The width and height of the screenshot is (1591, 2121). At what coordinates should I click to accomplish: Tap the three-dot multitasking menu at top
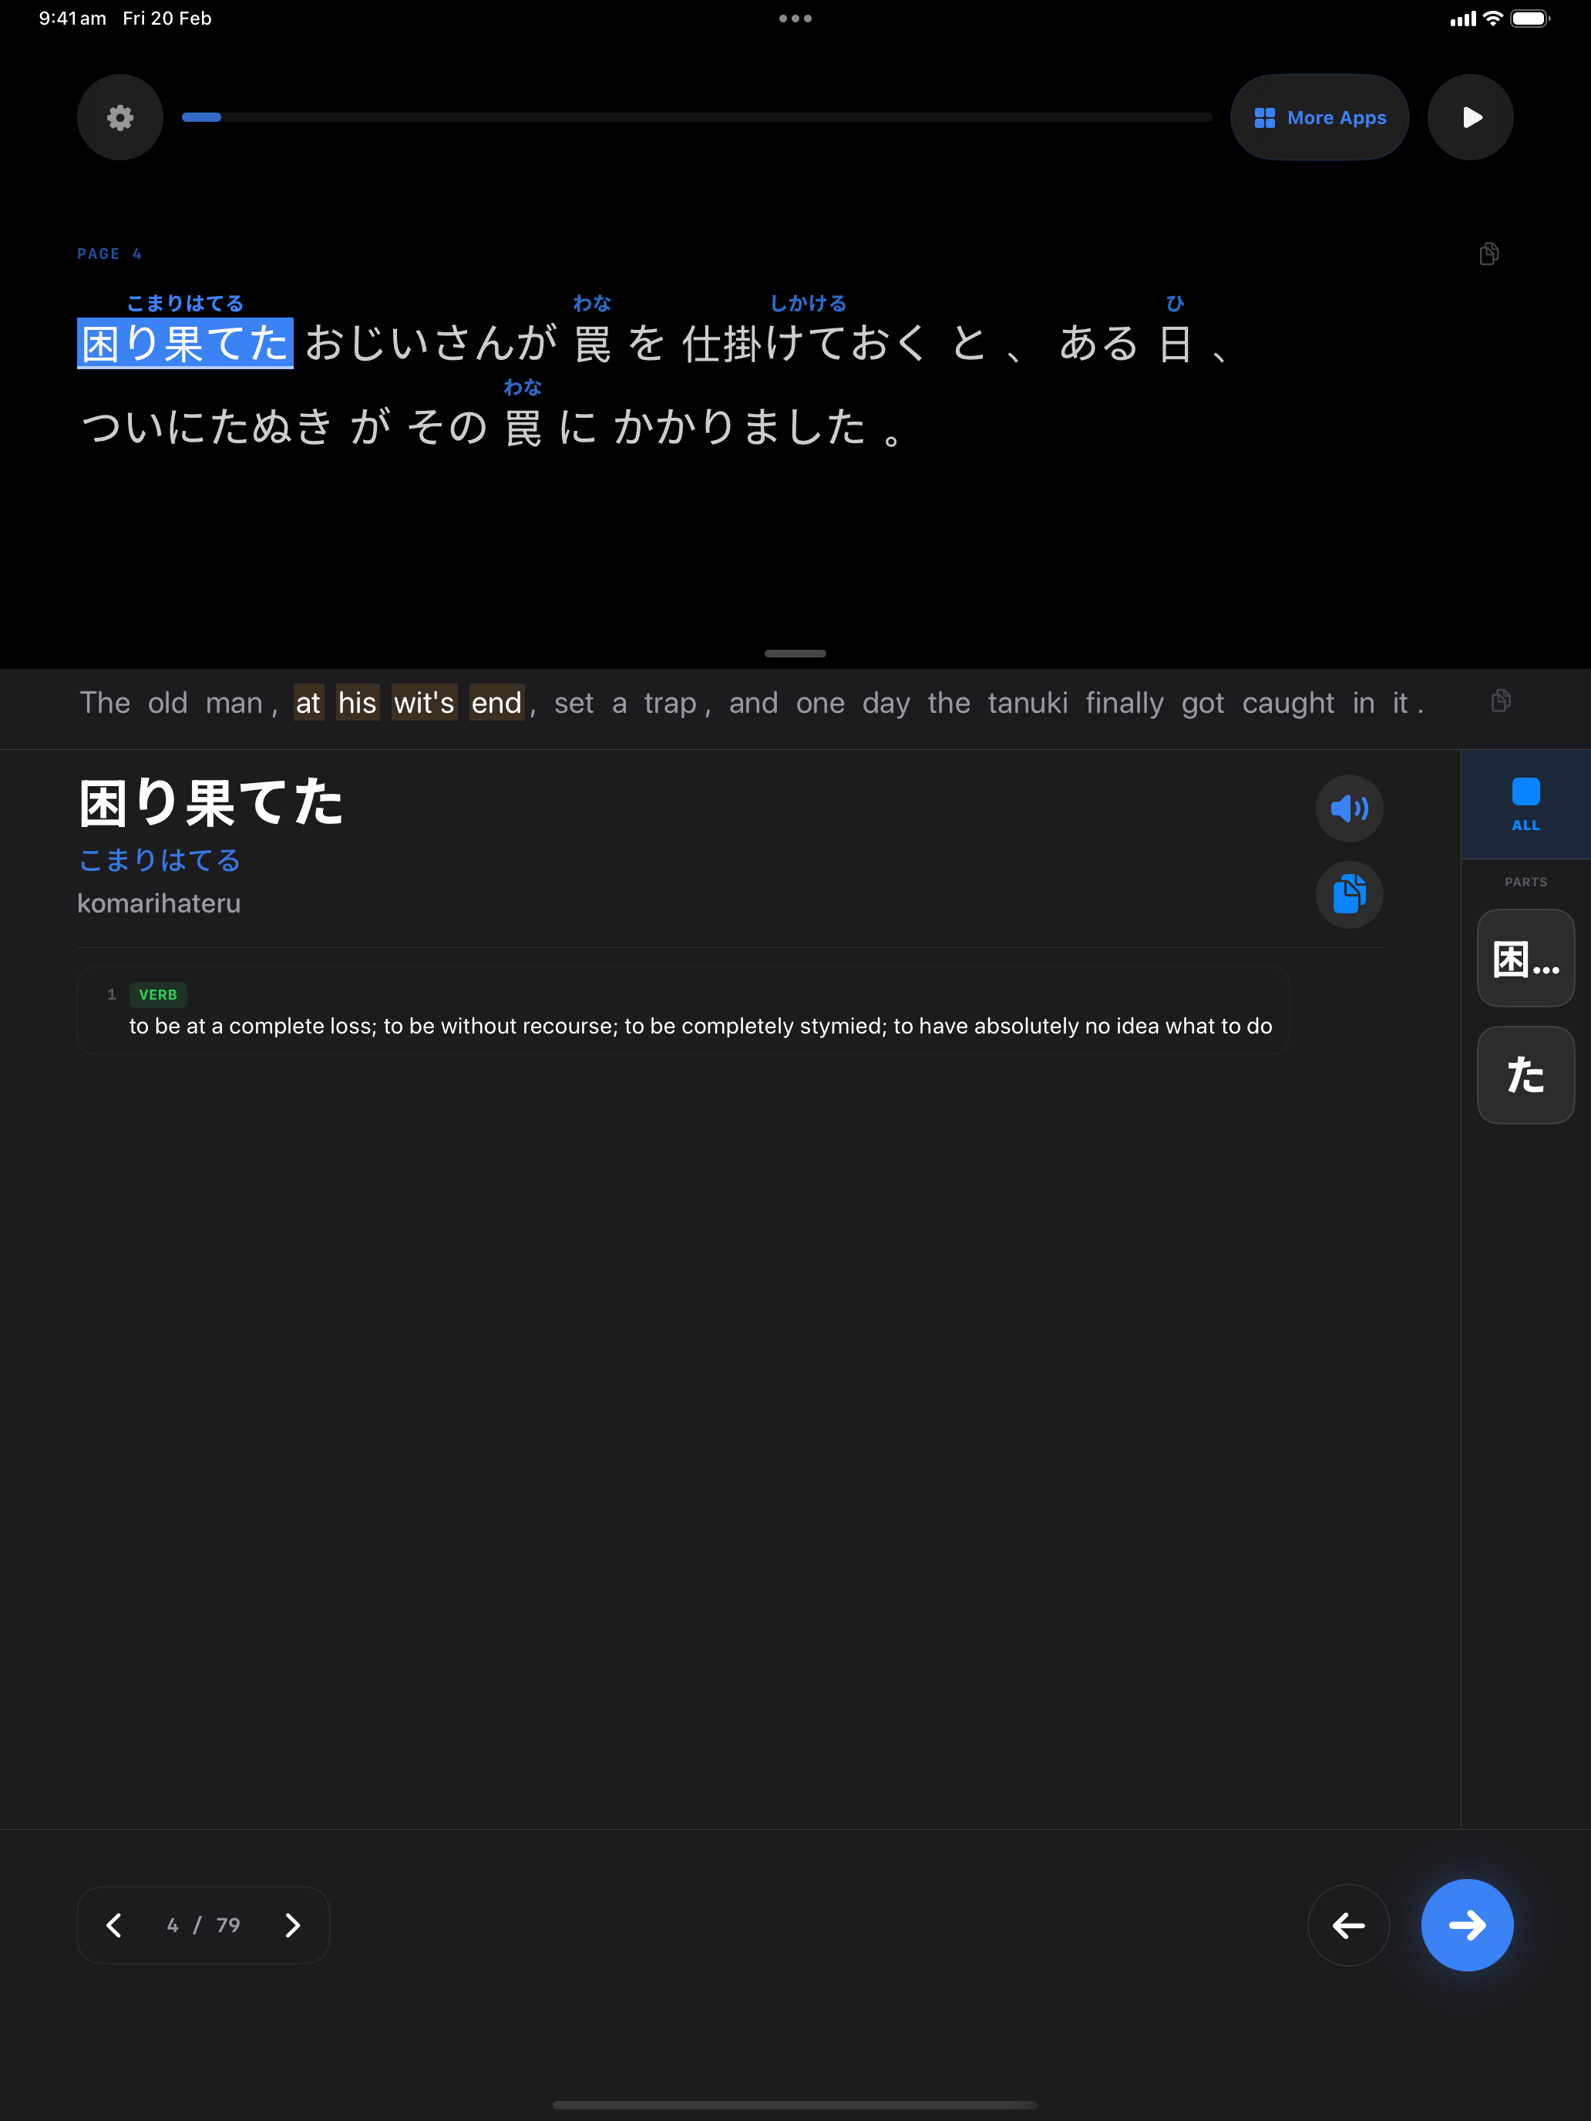(795, 18)
